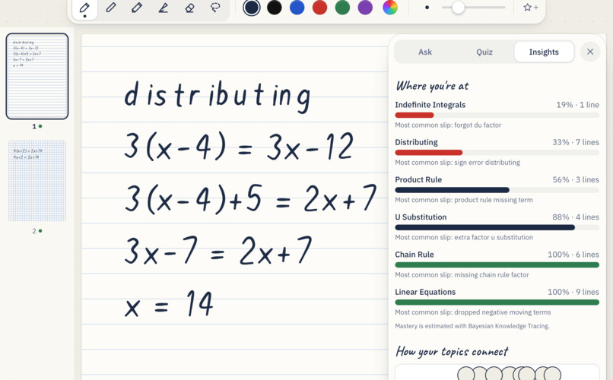The width and height of the screenshot is (613, 380).
Task: Close the Insights side panel
Action: [590, 52]
